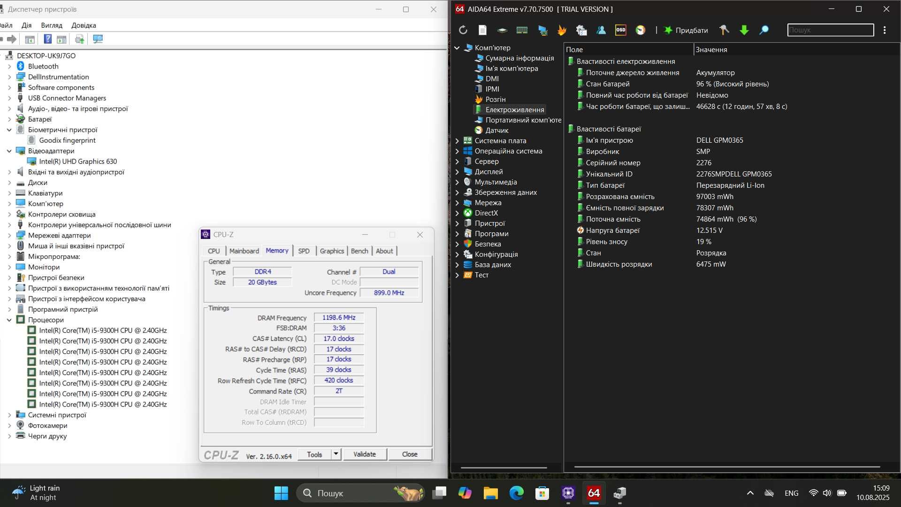
Task: Click the AIDA64 horizontal scrollbar under data panel
Action: [x=727, y=467]
